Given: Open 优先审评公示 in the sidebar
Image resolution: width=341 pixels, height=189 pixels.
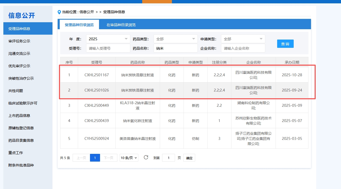Looking at the screenshot, I should tap(19, 66).
